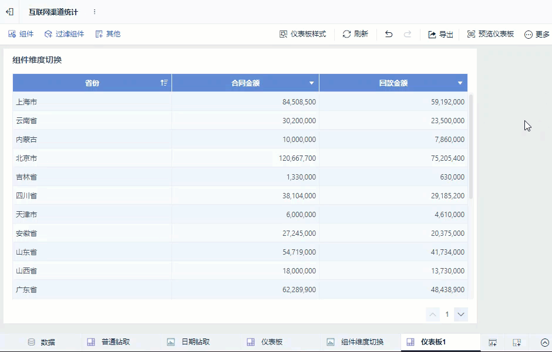Open 预览仪表板 dashboard preview
This screenshot has width=552, height=352.
point(490,34)
